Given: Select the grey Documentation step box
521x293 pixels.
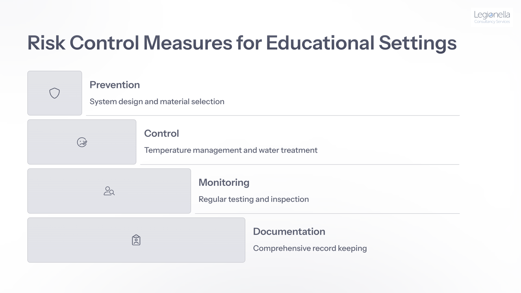Looking at the screenshot, I should tap(136, 240).
